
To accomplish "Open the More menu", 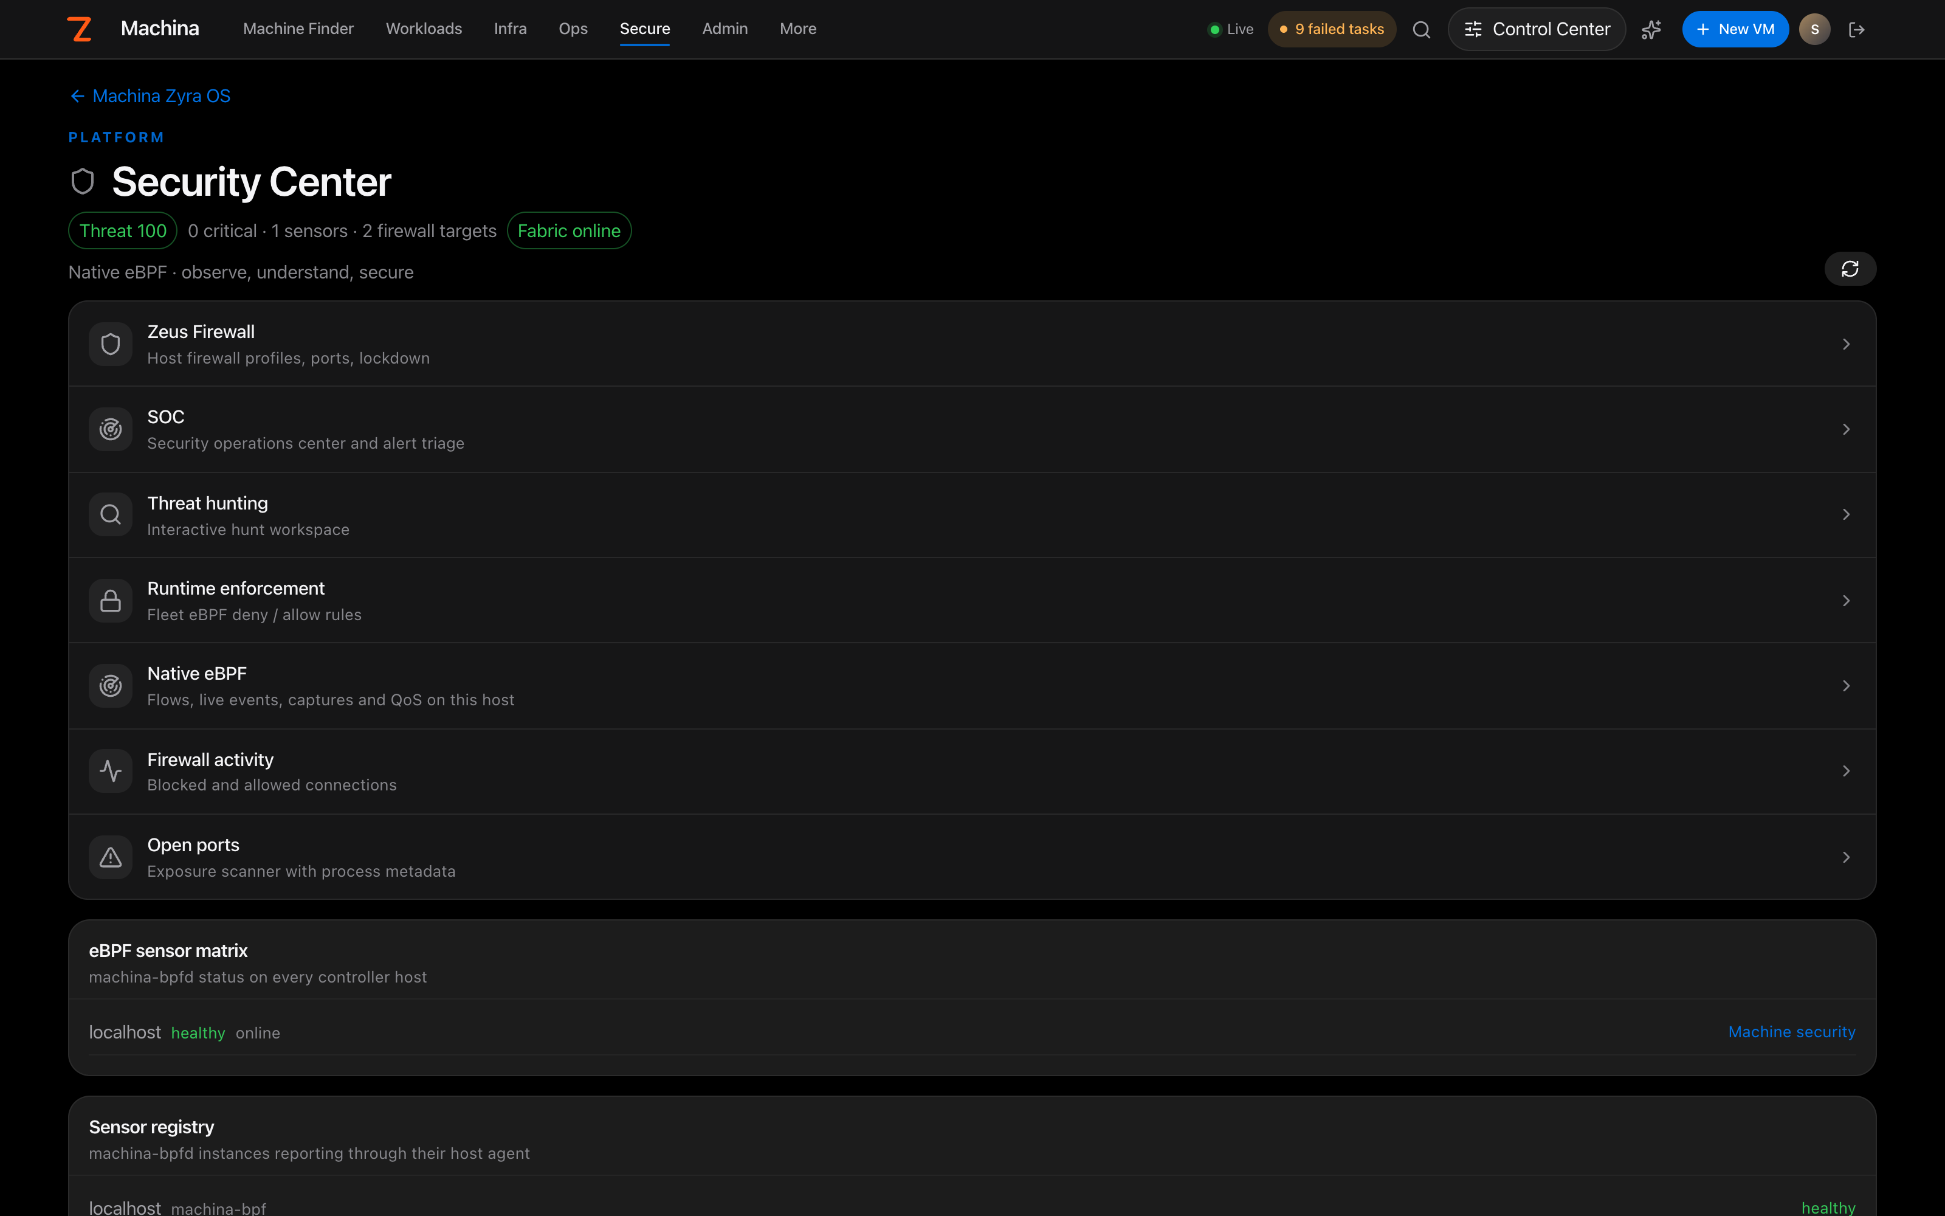I will click(798, 29).
